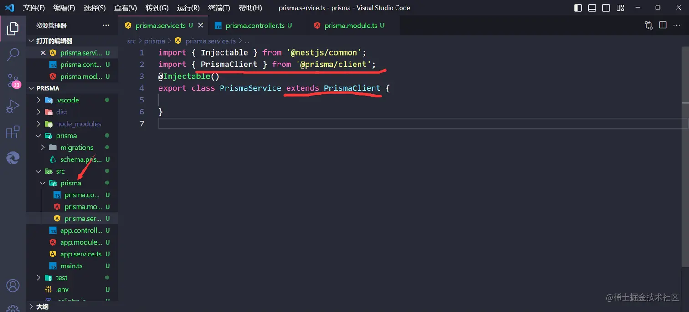
Task: Click the 资源管理器 panel title
Action: (51, 26)
